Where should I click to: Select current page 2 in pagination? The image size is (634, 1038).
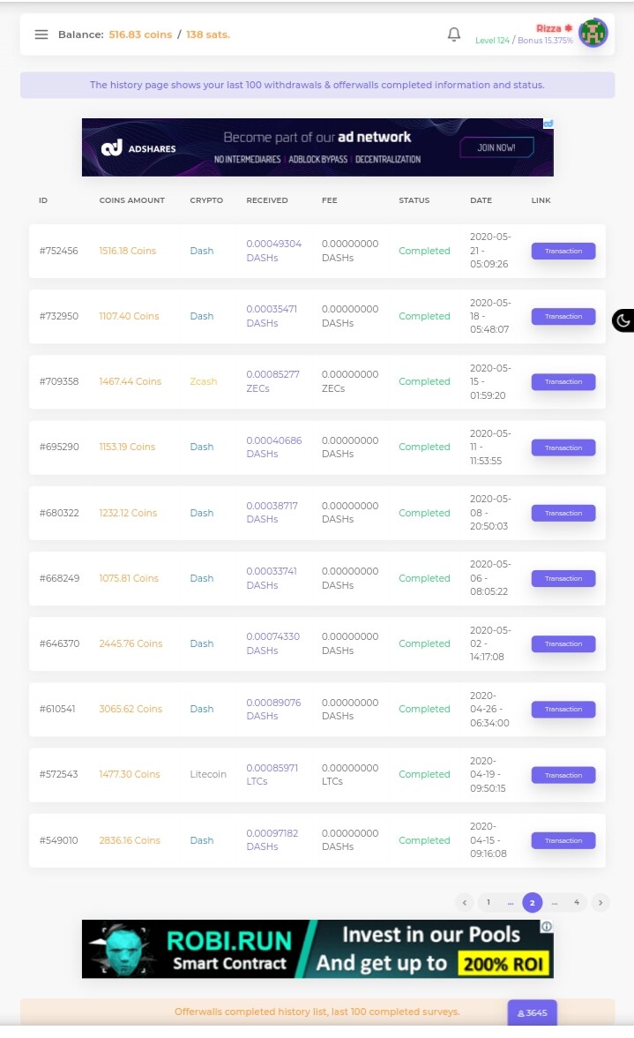point(533,902)
